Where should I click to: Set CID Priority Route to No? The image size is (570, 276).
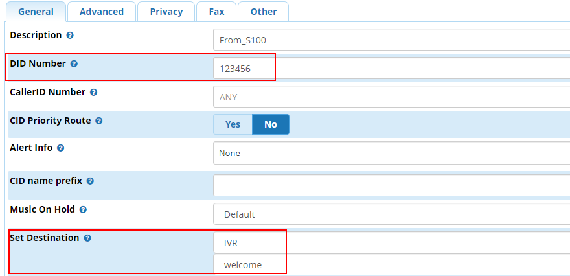click(270, 124)
